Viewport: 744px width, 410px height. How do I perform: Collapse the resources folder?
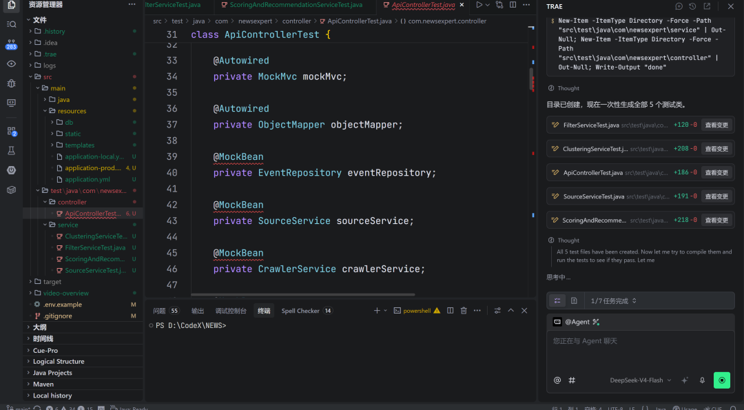[x=83, y=111]
